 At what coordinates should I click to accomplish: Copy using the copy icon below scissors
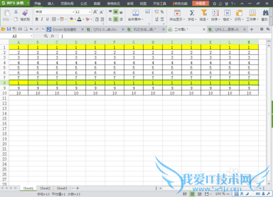[16, 19]
